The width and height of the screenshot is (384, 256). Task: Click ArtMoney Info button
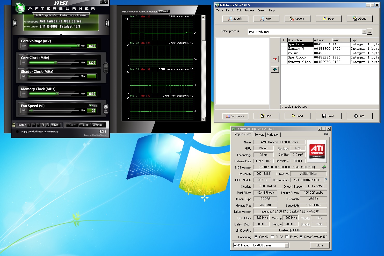point(359,116)
